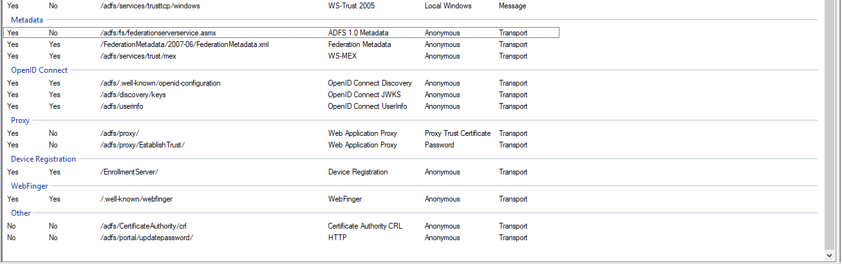Select the /adfs/userinfo endpoint row
Screen dimensions: 842x264
pos(122,106)
